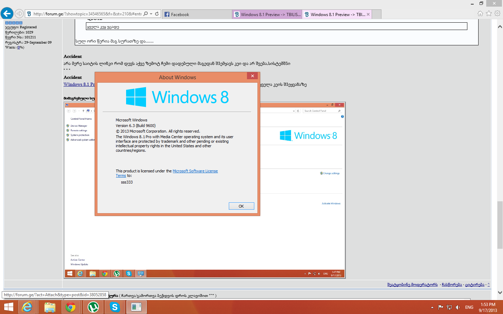Click the ENG input language indicator
This screenshot has height=314, width=503.
click(469, 307)
